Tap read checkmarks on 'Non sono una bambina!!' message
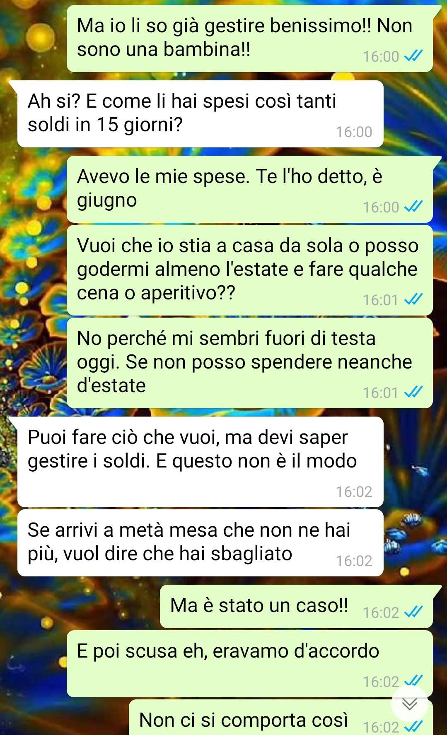The height and width of the screenshot is (735, 447). [x=413, y=55]
